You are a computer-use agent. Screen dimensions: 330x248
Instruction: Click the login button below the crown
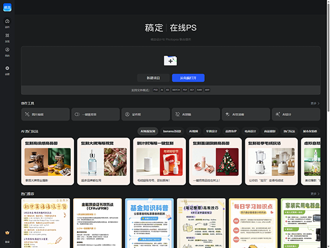pyautogui.click(x=7, y=242)
